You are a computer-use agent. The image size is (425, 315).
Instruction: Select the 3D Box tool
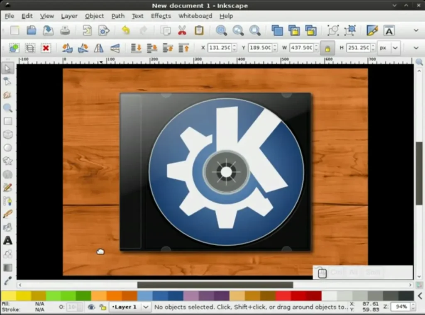(7, 134)
